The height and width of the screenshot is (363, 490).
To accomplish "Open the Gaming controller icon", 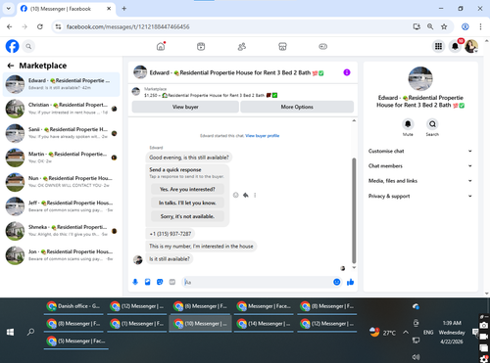I will click(322, 47).
